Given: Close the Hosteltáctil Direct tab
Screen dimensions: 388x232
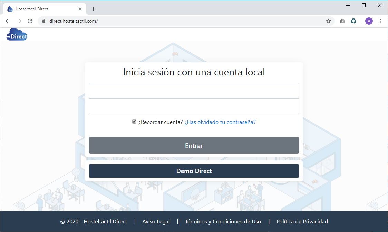Looking at the screenshot, I should point(80,9).
